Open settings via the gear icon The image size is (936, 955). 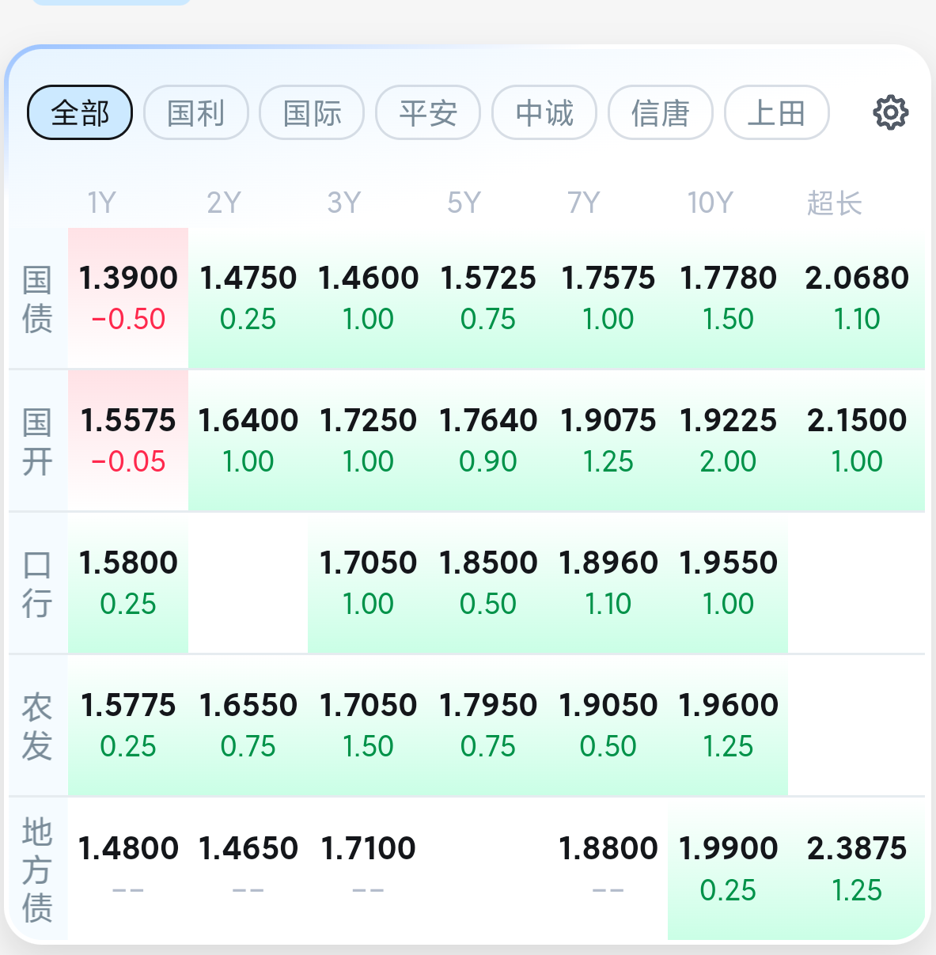tap(890, 112)
